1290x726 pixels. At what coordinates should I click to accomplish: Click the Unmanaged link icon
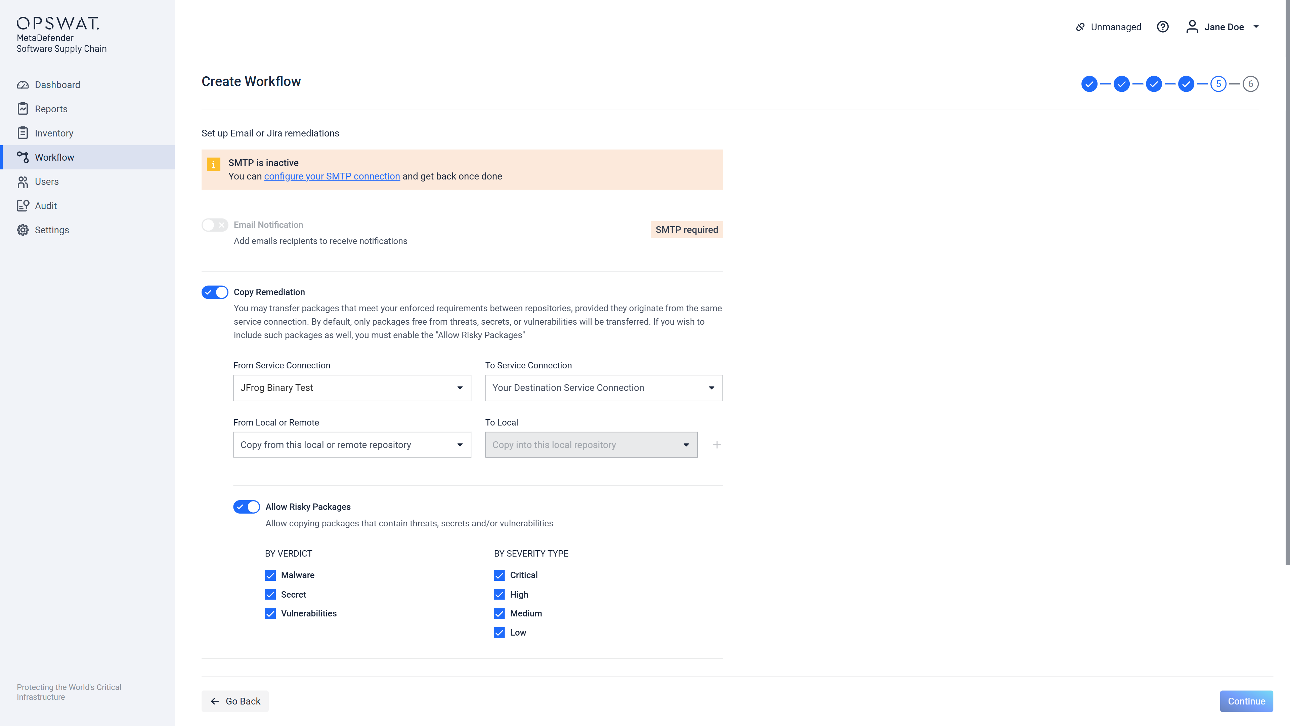click(1080, 27)
